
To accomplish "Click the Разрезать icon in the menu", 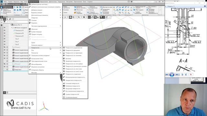I will 30,23.
